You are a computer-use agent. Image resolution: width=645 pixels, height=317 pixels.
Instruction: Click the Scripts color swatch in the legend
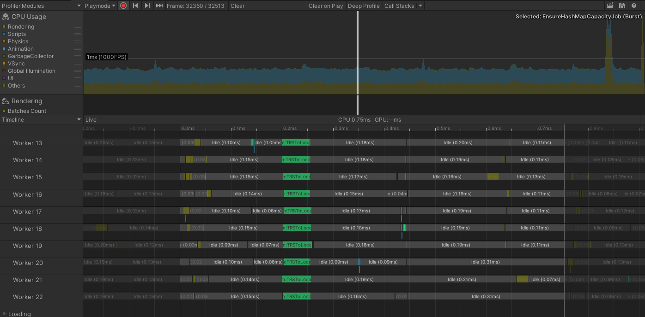coord(4,34)
